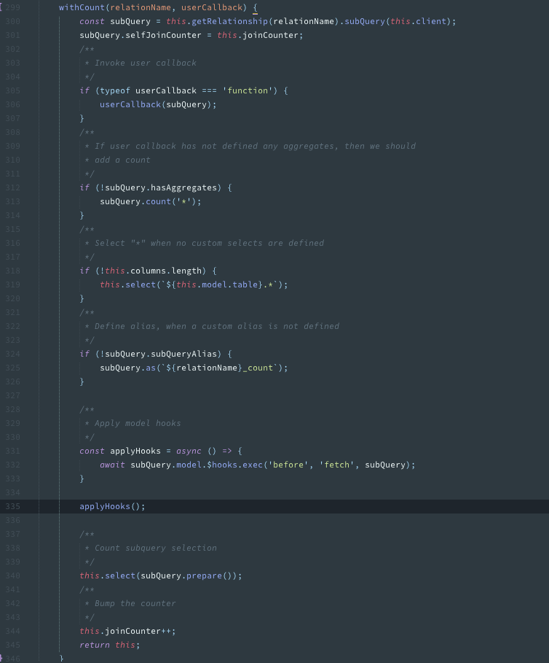Click the _count template suffix on line 325
The width and height of the screenshot is (549, 663).
click(x=258, y=368)
